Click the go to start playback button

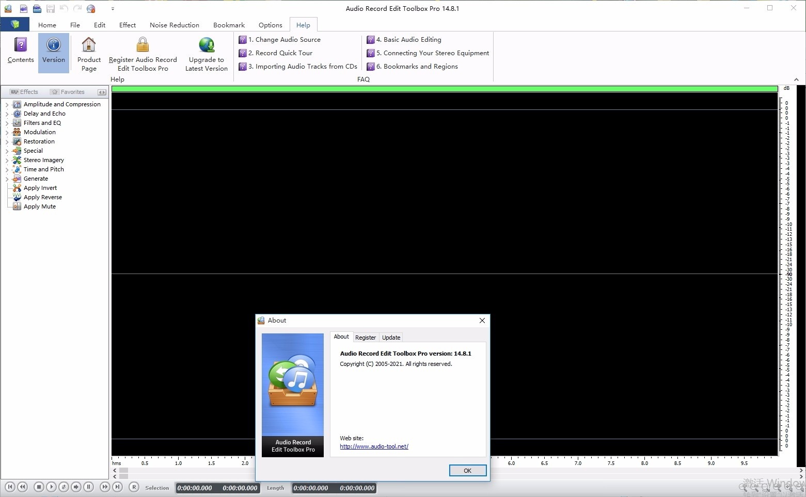click(x=10, y=487)
